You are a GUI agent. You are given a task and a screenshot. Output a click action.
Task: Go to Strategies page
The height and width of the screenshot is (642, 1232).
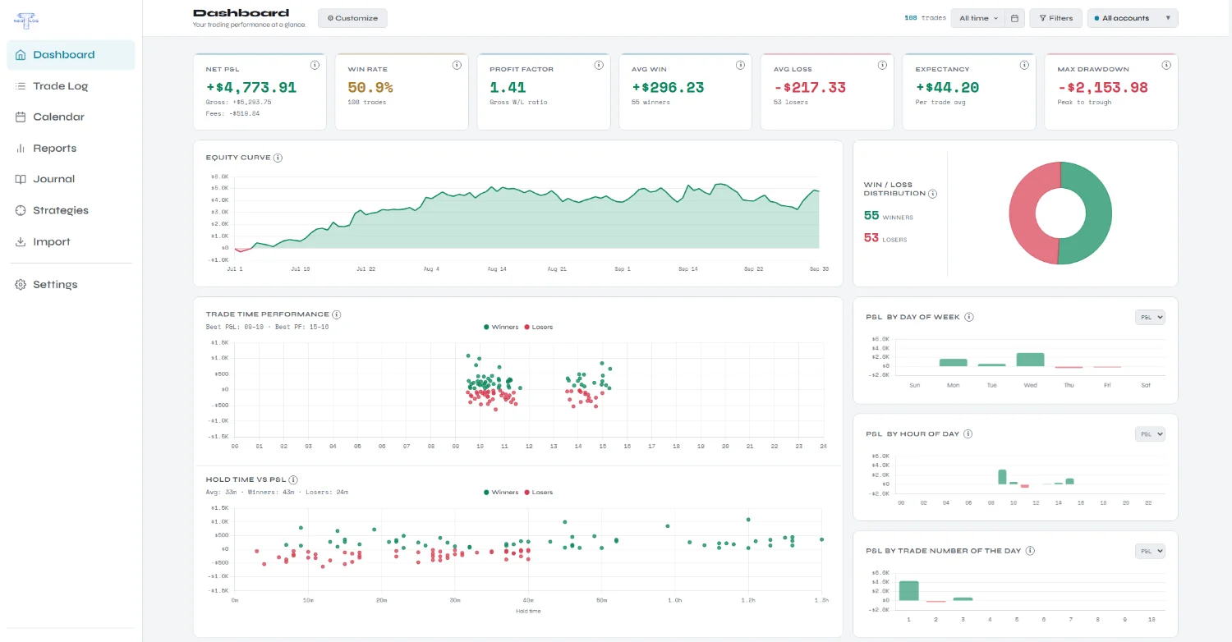point(71,210)
